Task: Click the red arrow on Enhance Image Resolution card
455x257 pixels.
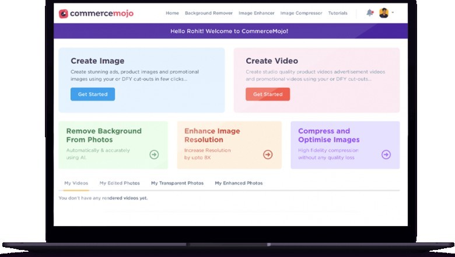Action: coord(268,154)
